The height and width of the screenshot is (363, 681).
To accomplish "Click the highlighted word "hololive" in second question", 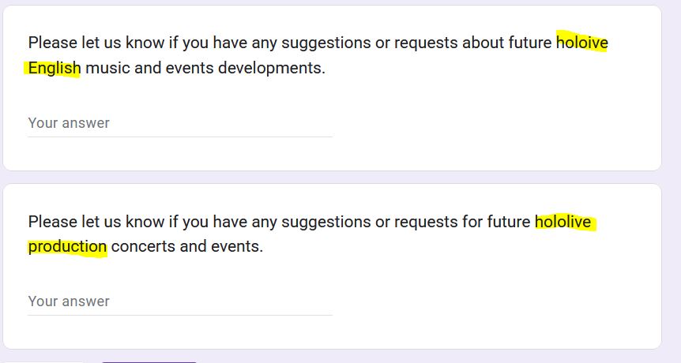I will point(562,222).
